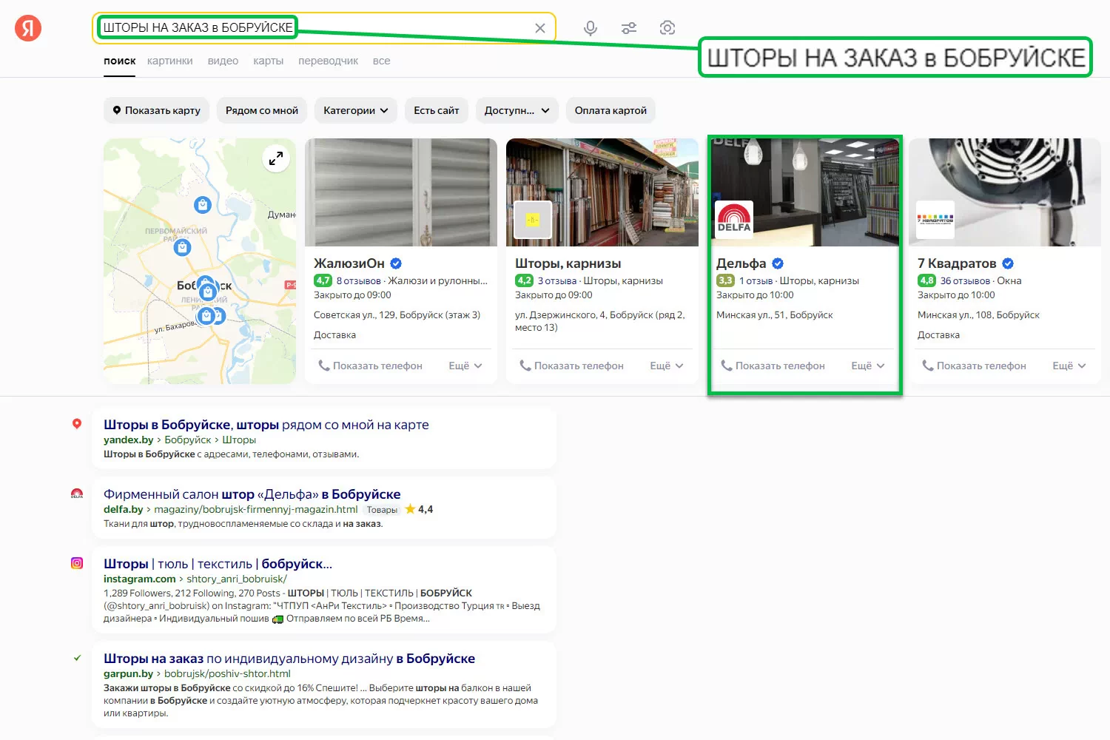Image resolution: width=1110 pixels, height=740 pixels.
Task: Open the "Доступн..." dropdown filter
Action: coord(517,110)
